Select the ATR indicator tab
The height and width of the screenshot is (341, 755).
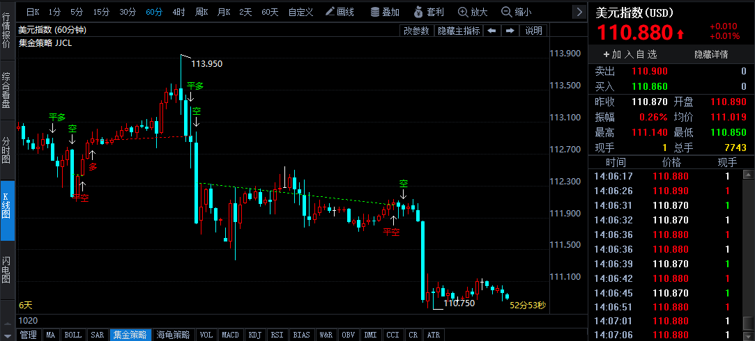point(434,335)
